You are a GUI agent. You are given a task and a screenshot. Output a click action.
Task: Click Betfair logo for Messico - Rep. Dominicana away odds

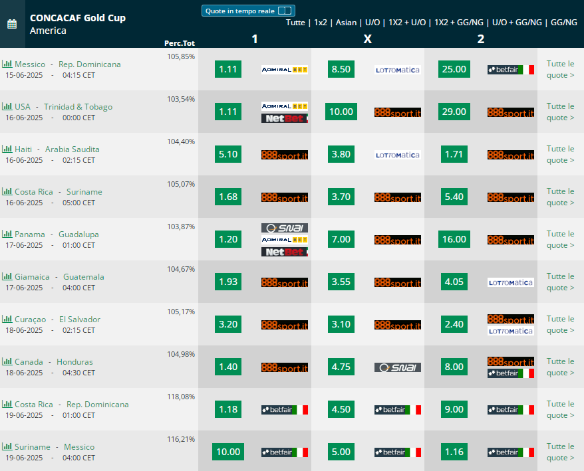[511, 70]
